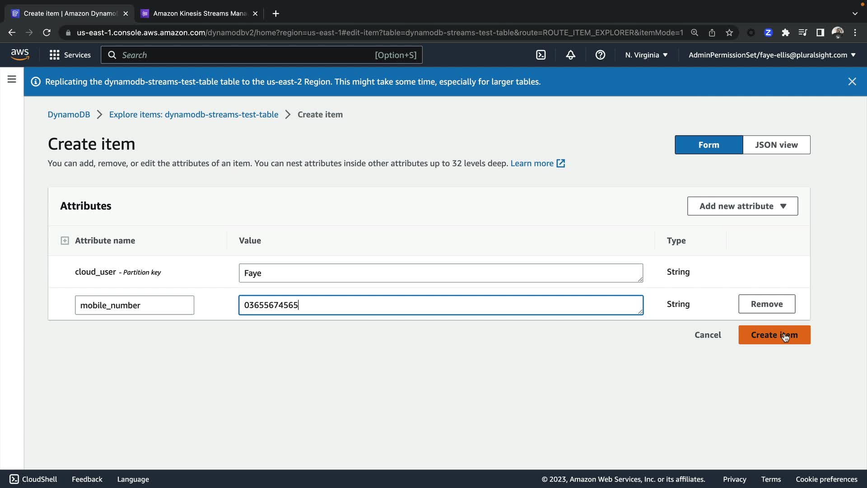The image size is (867, 488).
Task: Bookmark this page with star icon
Action: (729, 33)
